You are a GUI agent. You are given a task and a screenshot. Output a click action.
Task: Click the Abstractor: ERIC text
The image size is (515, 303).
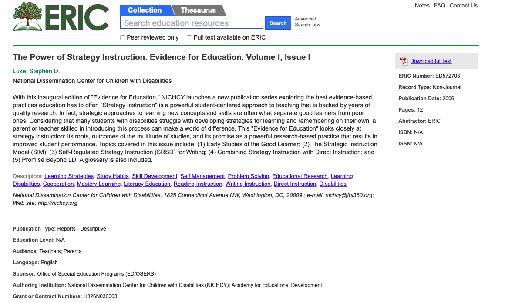[x=419, y=121]
